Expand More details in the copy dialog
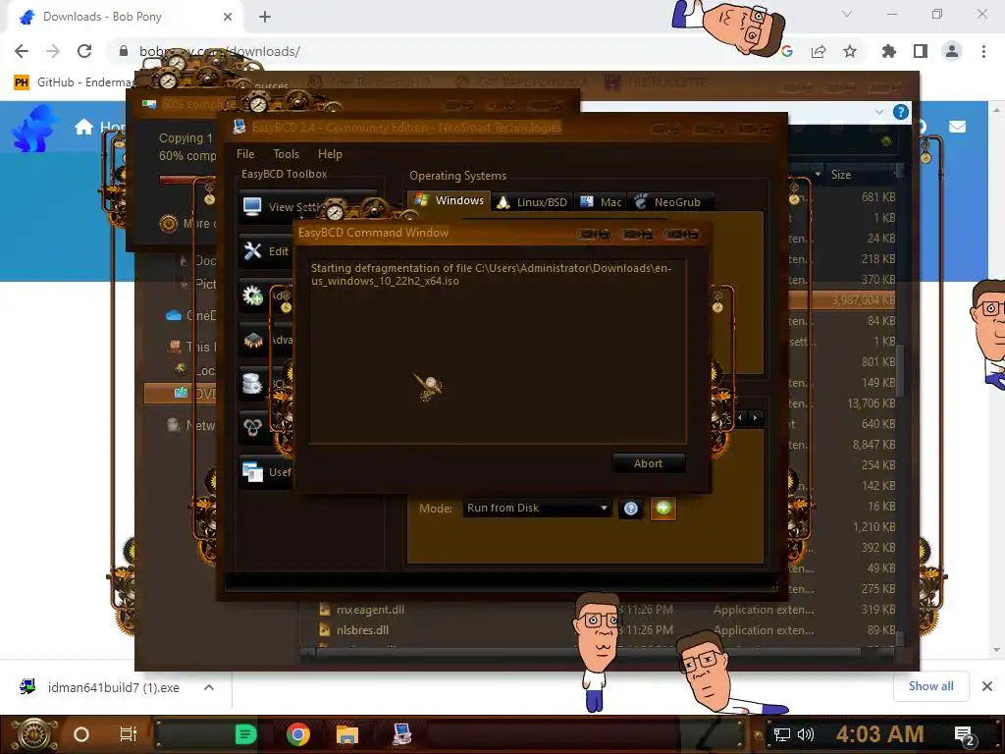This screenshot has height=754, width=1005. click(x=188, y=224)
